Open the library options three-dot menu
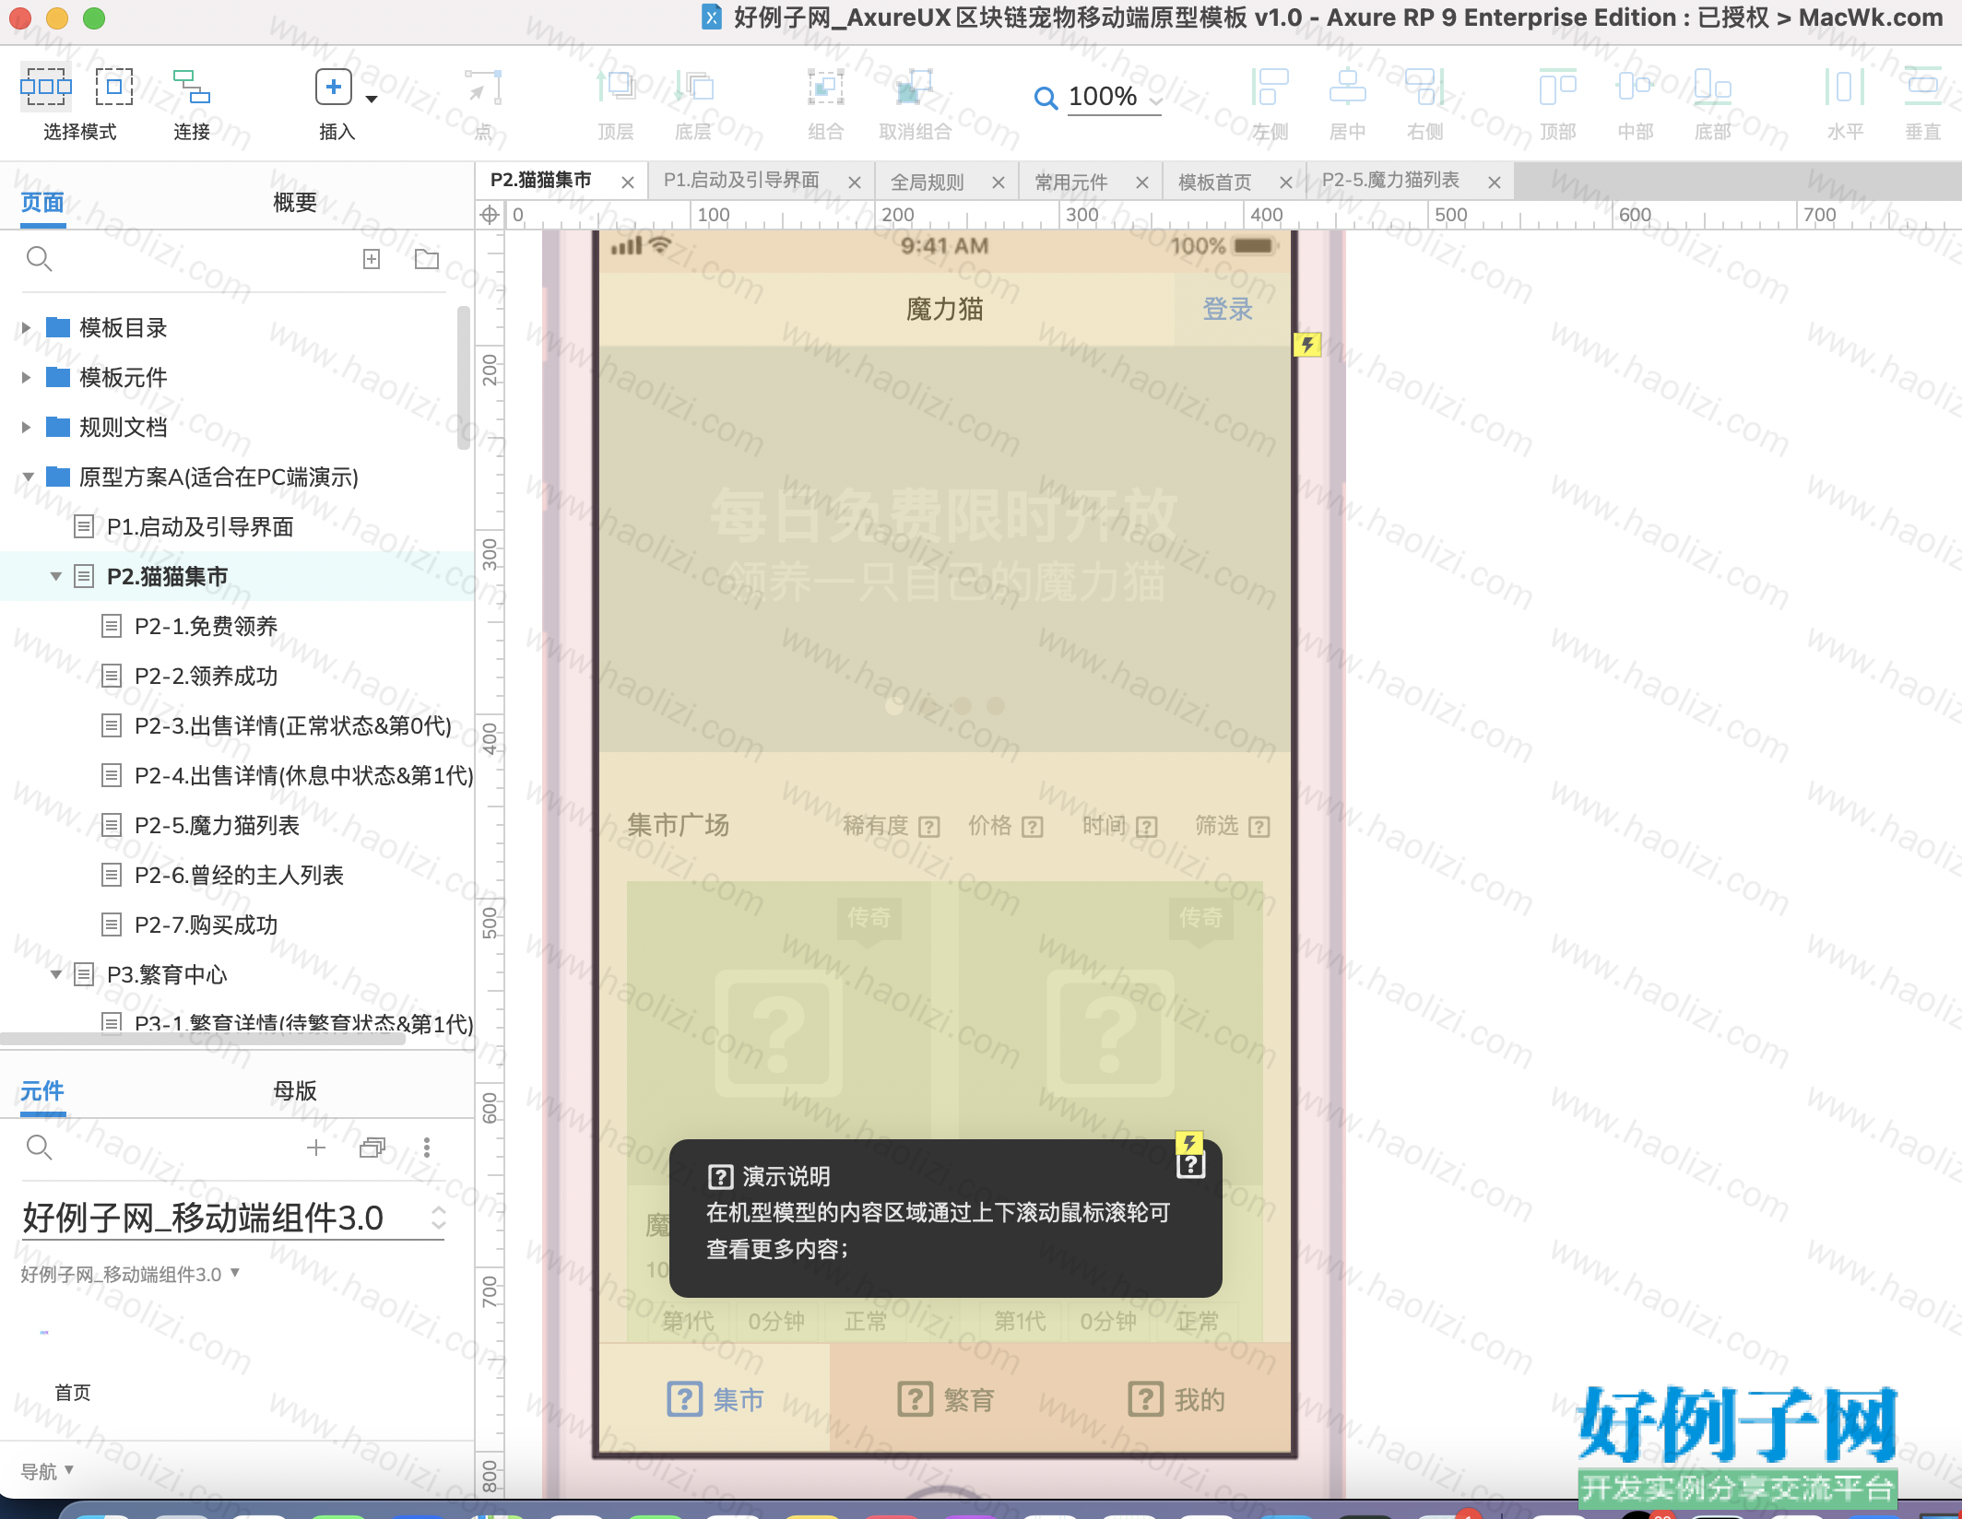Image resolution: width=1962 pixels, height=1519 pixels. tap(426, 1148)
